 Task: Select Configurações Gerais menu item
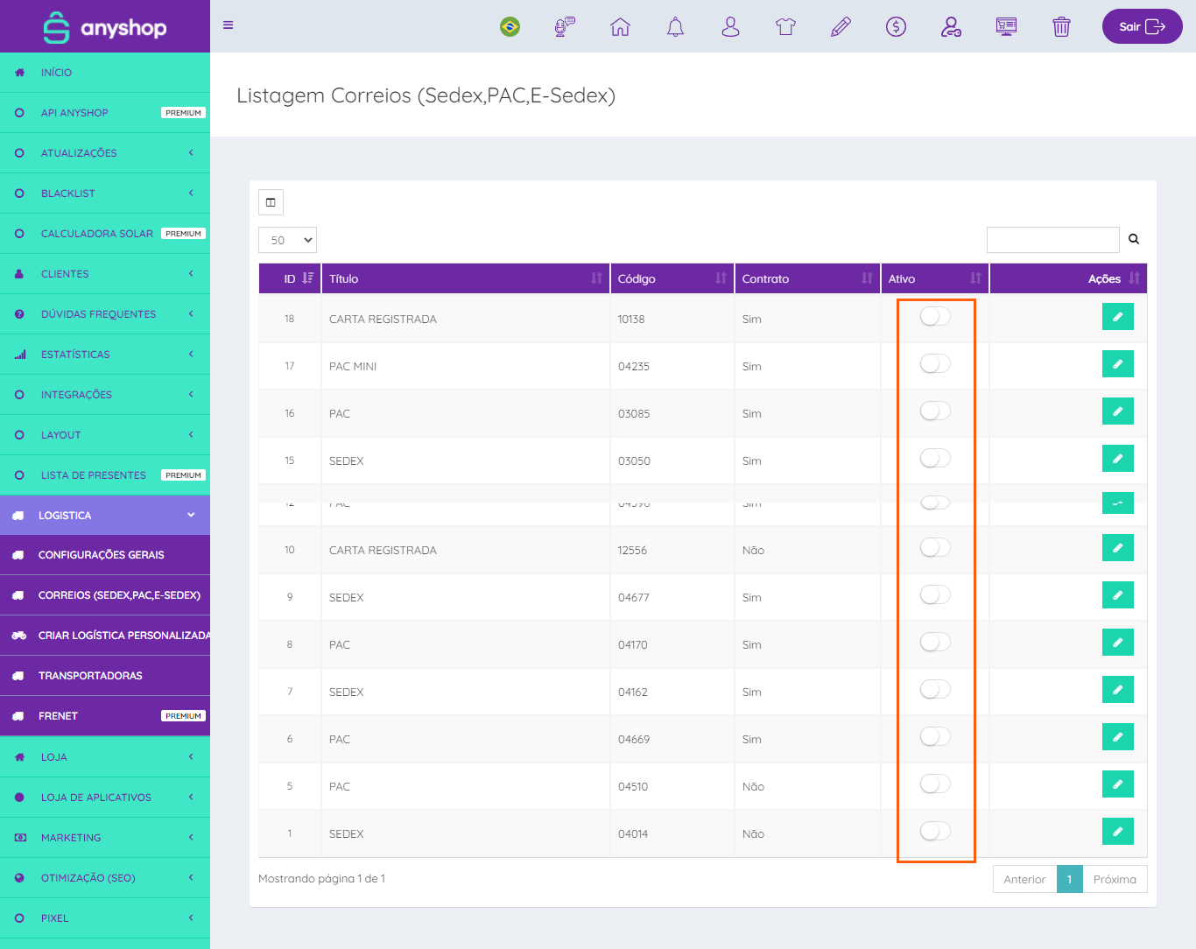pyautogui.click(x=101, y=555)
